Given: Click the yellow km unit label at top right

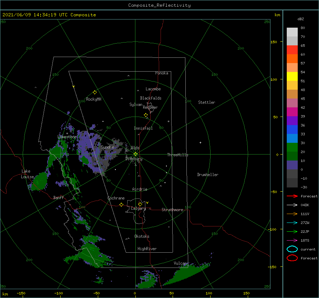Looking at the screenshot, I should coord(277,15).
